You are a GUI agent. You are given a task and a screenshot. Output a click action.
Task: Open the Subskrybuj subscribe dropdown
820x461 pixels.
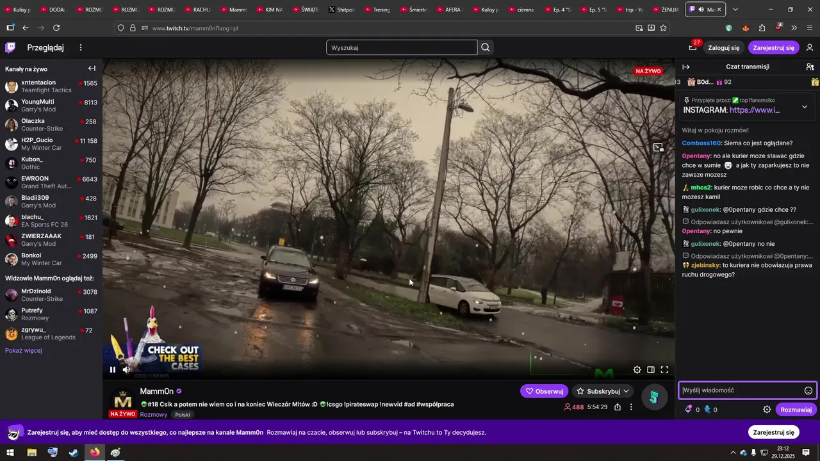603,391
